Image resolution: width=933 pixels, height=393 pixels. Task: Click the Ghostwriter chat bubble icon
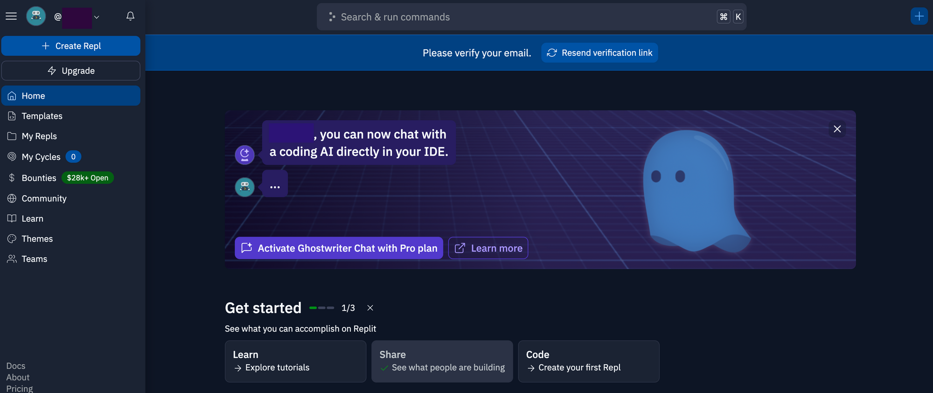tap(244, 155)
